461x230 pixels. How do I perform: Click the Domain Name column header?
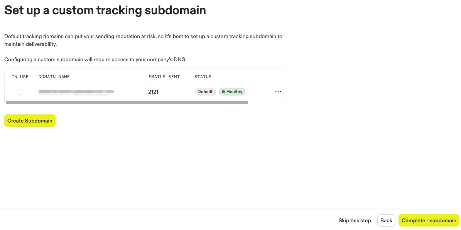pyautogui.click(x=54, y=77)
